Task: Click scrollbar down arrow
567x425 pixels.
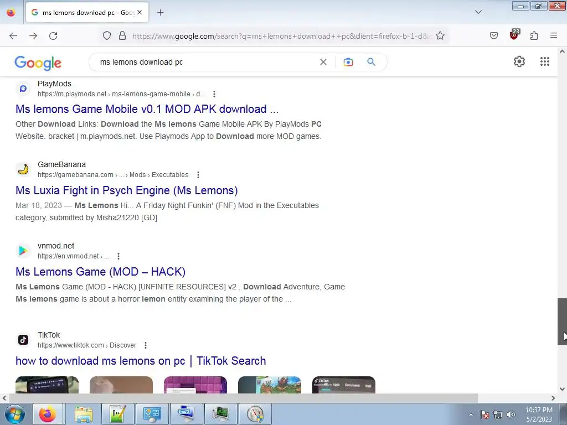Action: (562, 389)
